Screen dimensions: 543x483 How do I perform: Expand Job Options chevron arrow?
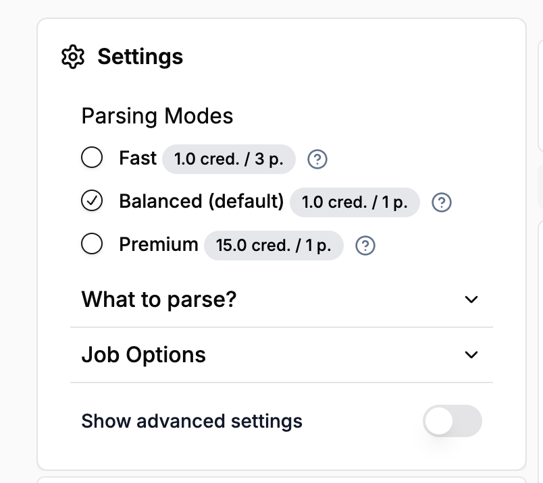pyautogui.click(x=471, y=355)
